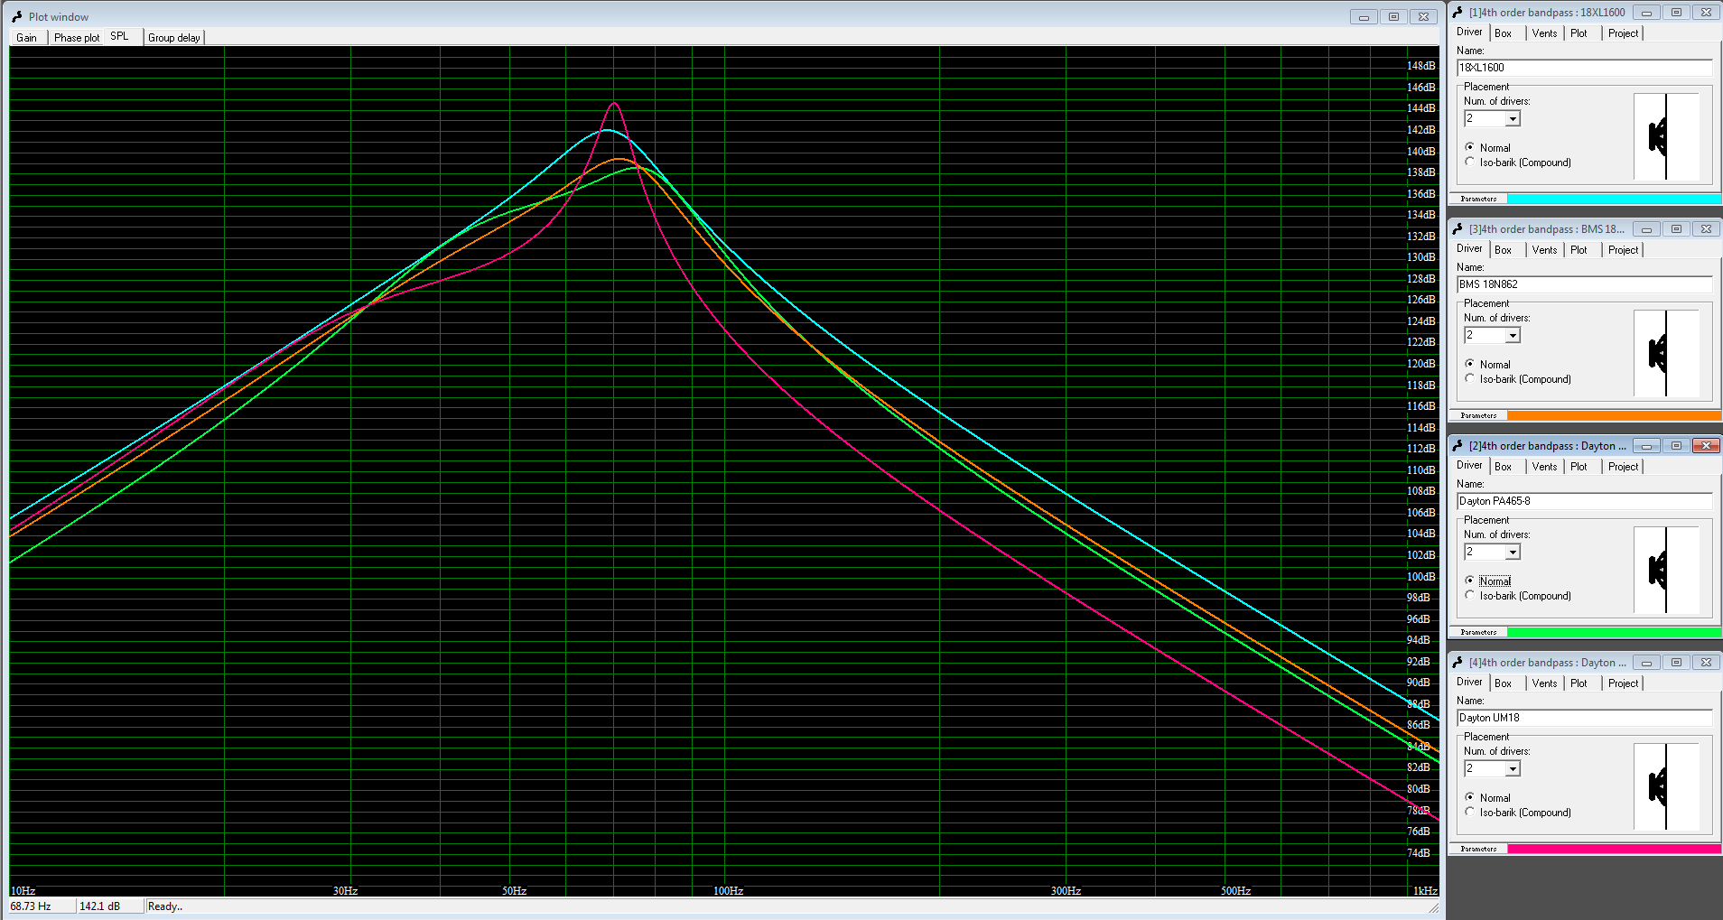Click Parameters button in Dayton UM18 window
This screenshot has height=920, width=1723.
1478,849
